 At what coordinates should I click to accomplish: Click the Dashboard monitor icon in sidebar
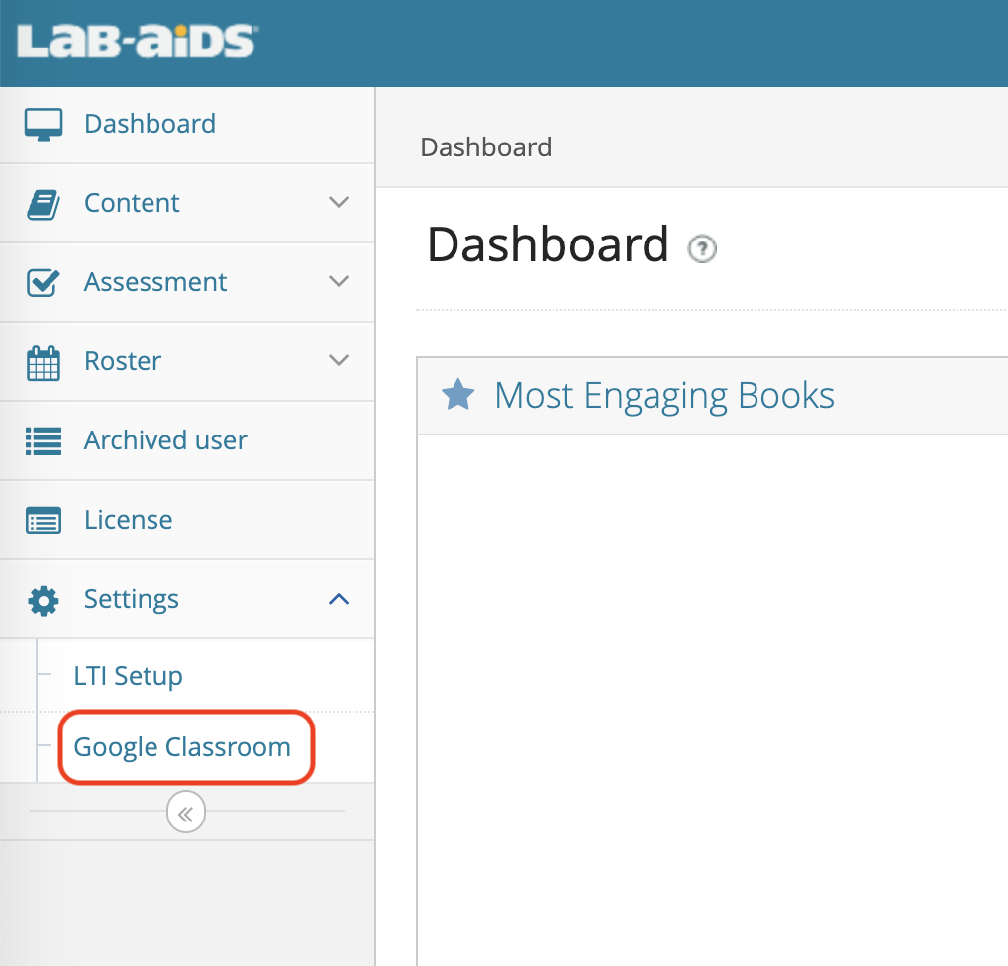pyautogui.click(x=43, y=124)
